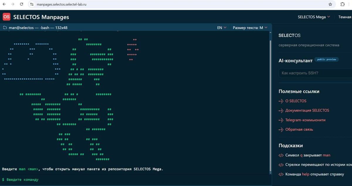Click the red man keyword in the q hint
The height and width of the screenshot is (186, 352).
[326, 155]
